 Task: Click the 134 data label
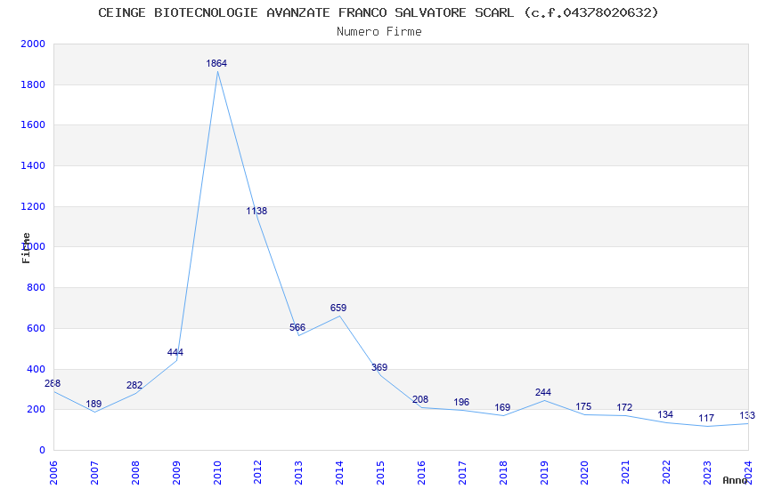[665, 414]
